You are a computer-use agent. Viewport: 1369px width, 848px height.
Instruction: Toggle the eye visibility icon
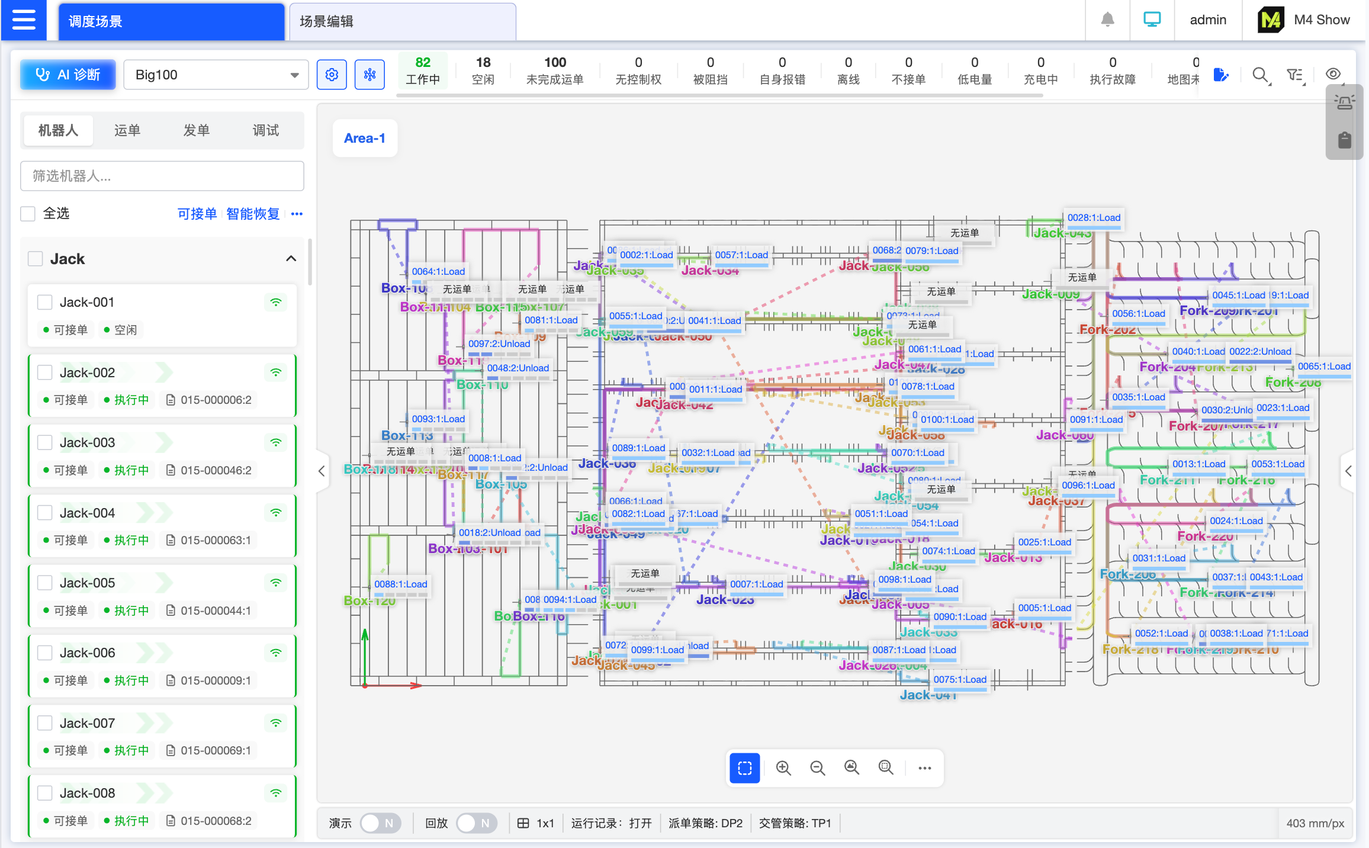click(x=1333, y=74)
